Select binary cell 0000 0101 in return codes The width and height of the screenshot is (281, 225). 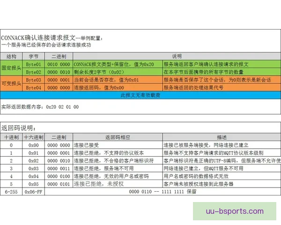pos(59,184)
